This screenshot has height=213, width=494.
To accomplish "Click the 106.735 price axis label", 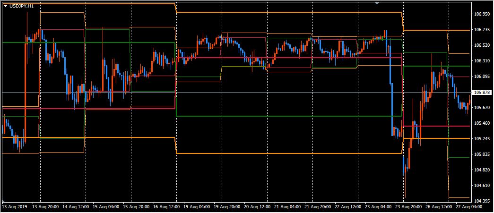I will pyautogui.click(x=481, y=30).
